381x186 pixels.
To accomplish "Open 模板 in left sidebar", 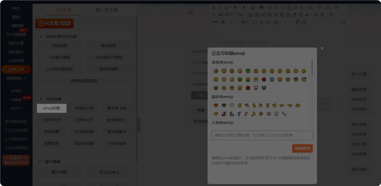I will point(16,17).
